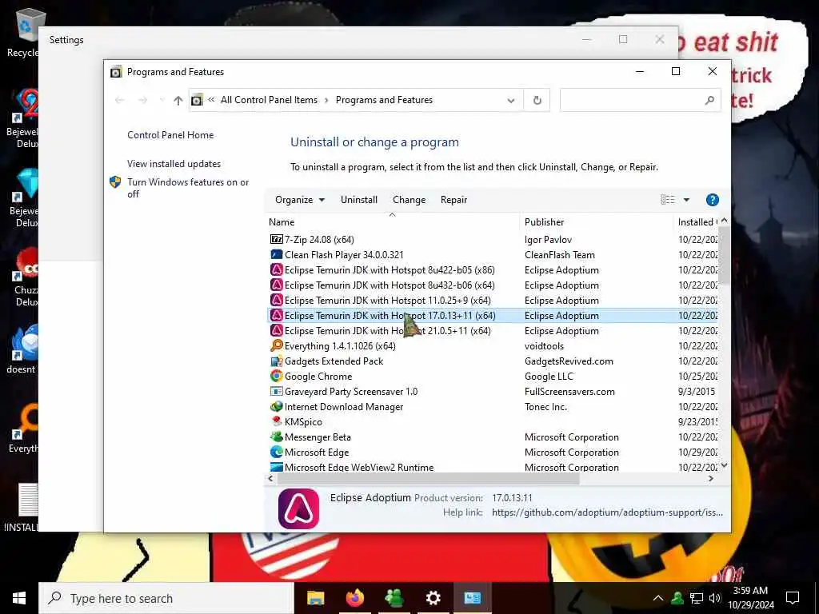Click icon of Eclipse Temurin JDK 21.0.5+11
Screen dimensions: 819x614
(276, 330)
